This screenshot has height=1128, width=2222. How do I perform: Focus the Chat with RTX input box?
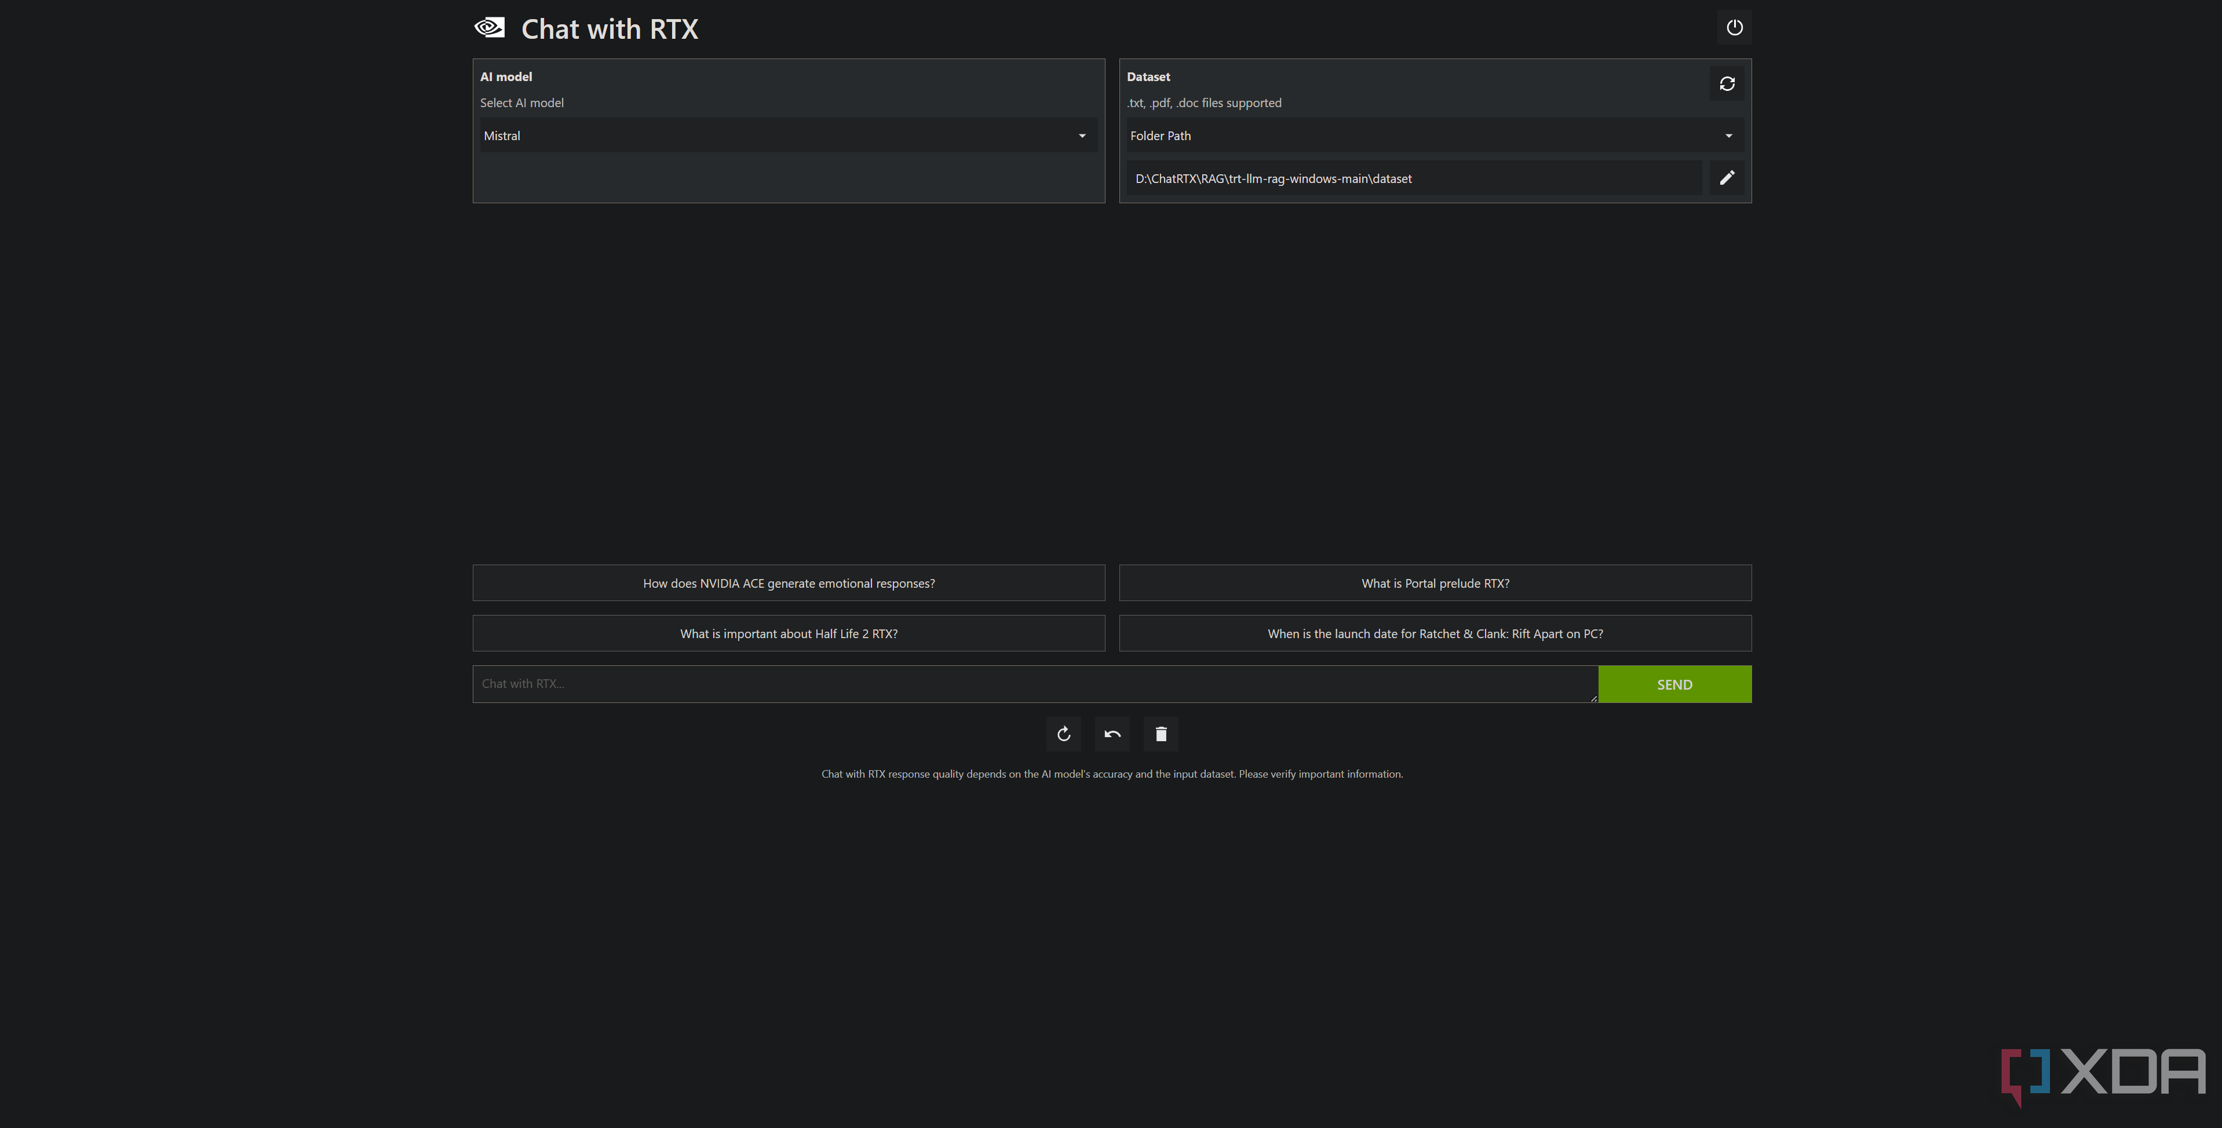[x=1035, y=684]
